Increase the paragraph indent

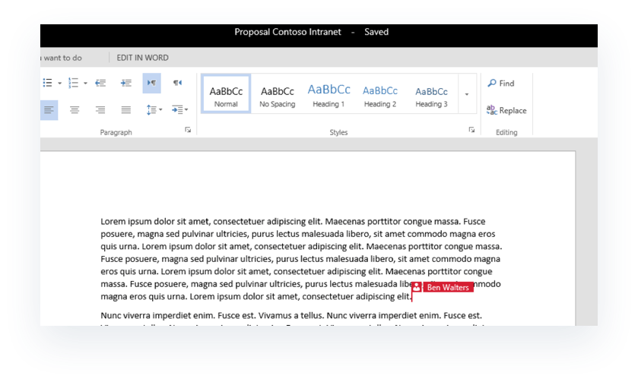[126, 83]
